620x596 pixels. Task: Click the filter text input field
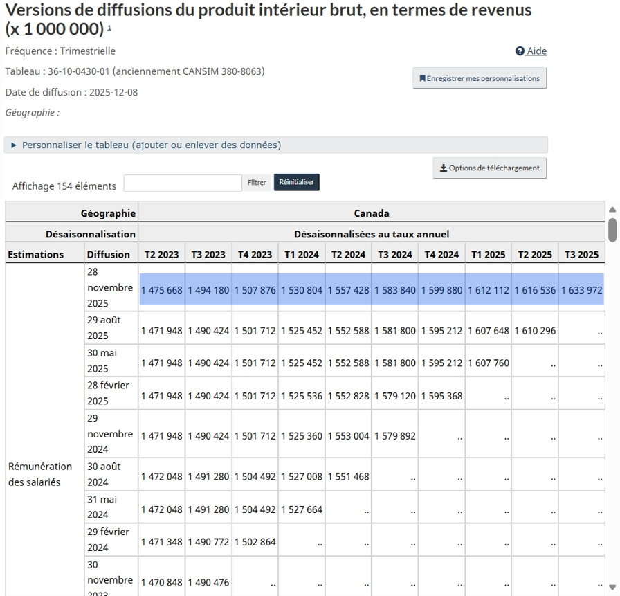coord(183,183)
